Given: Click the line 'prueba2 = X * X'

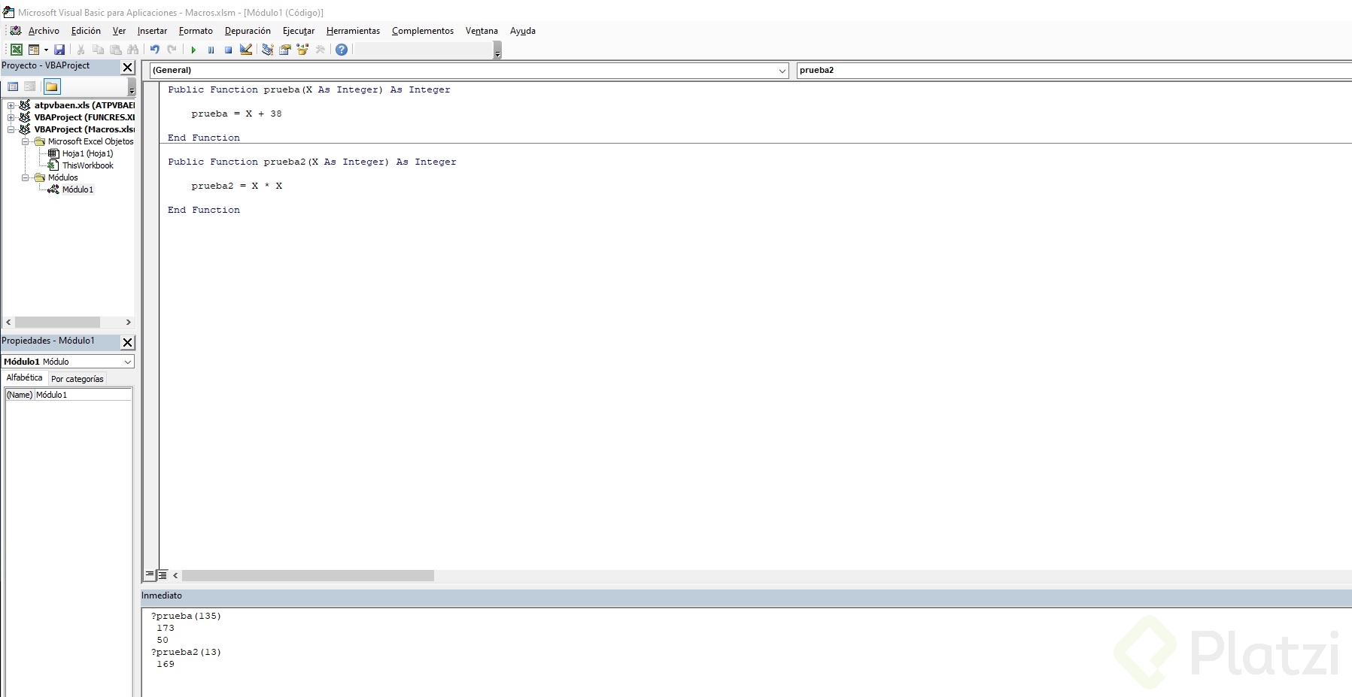Looking at the screenshot, I should 236,186.
